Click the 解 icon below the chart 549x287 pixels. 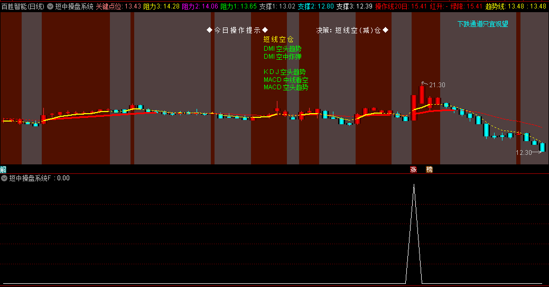coord(3,170)
